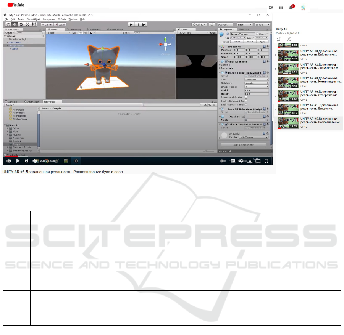The height and width of the screenshot is (335, 344).
Task: Select the Hand tool in Unity toolbar
Action: (8, 24)
